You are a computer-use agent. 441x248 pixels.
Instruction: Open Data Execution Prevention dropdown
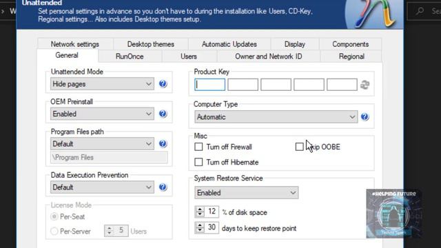click(x=103, y=187)
